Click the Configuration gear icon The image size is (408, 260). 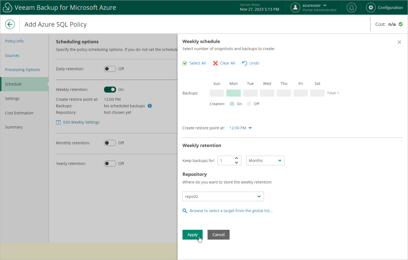coord(371,8)
